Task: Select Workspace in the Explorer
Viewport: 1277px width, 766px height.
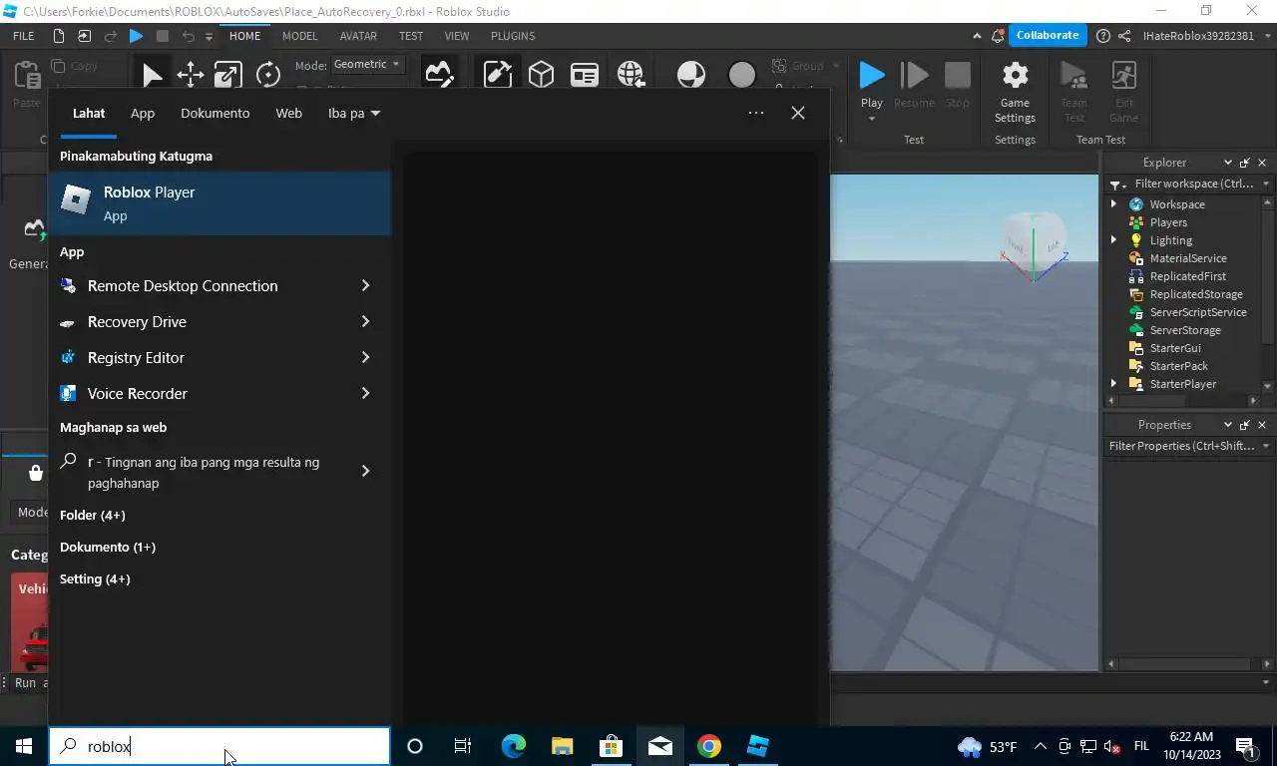Action: [x=1177, y=204]
